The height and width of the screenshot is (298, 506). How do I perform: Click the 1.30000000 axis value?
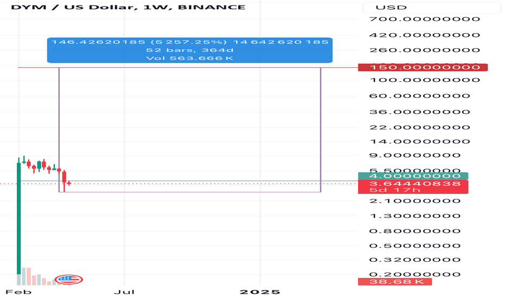[x=415, y=216]
